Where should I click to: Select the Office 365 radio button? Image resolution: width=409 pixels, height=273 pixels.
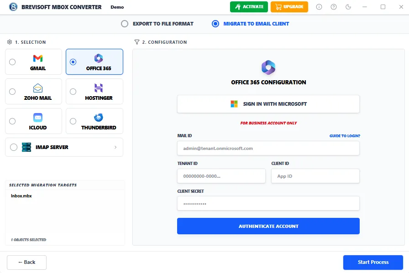tap(73, 62)
